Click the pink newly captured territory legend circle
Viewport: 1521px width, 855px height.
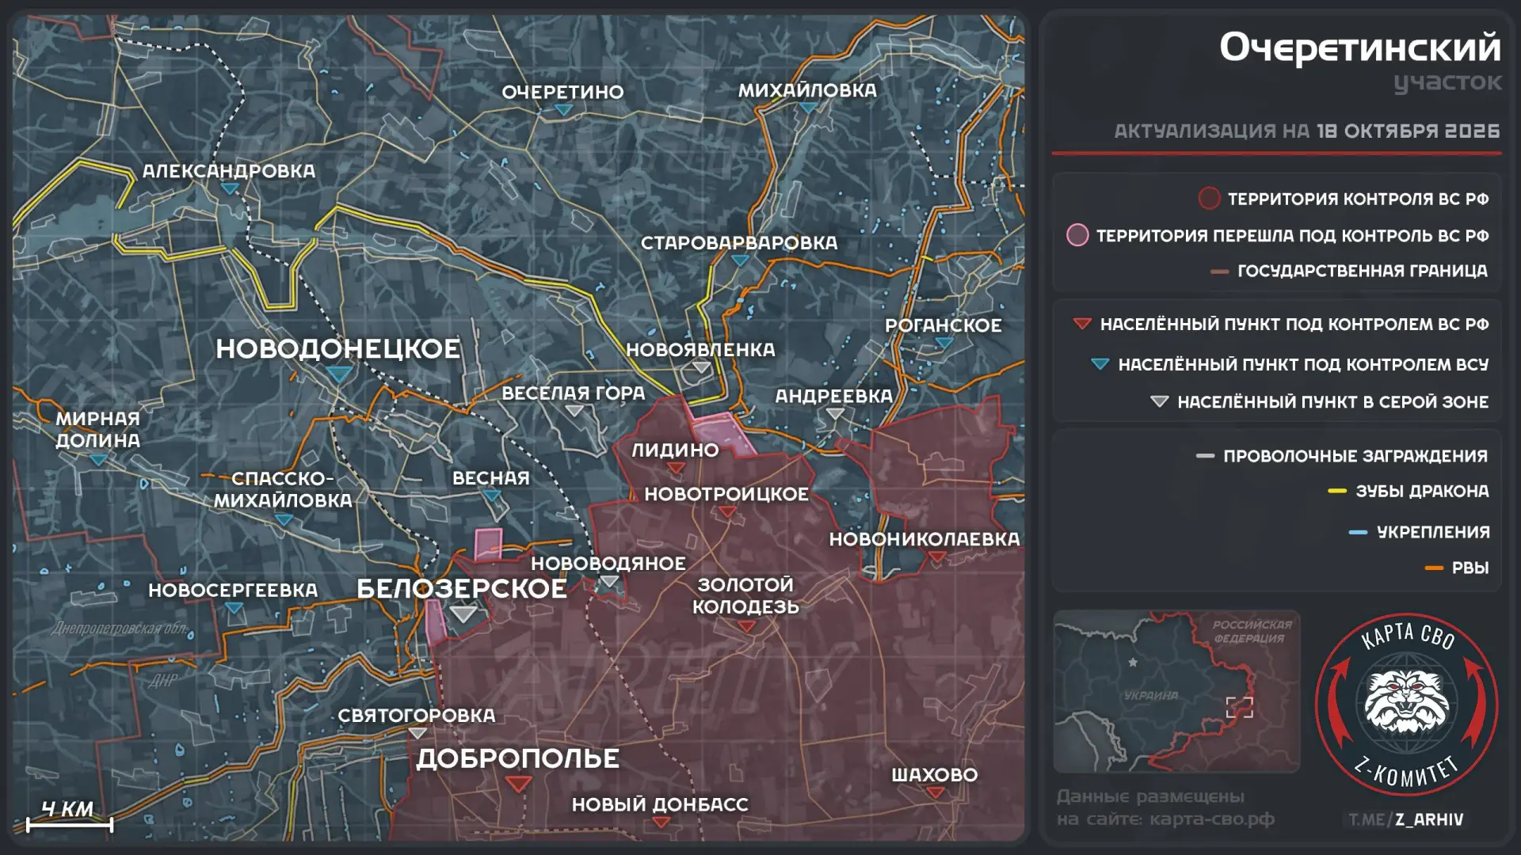(x=1077, y=235)
